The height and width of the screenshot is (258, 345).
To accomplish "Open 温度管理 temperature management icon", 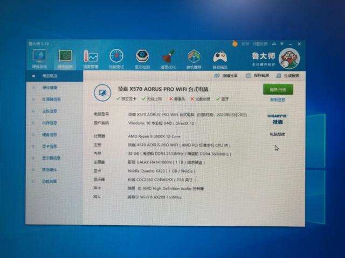I will [x=91, y=58].
